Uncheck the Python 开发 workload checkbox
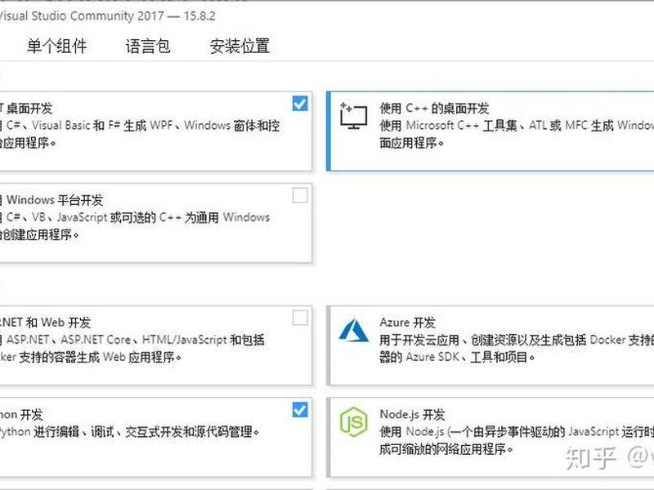The height and width of the screenshot is (490, 654). [x=300, y=410]
